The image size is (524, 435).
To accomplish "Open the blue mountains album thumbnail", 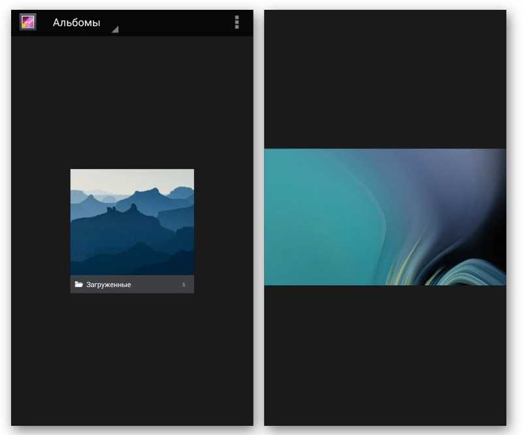I will 132,222.
